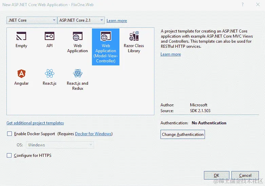Viewport: 265px width, 186px height.
Task: Confirm with the OK button
Action: click(x=216, y=175)
